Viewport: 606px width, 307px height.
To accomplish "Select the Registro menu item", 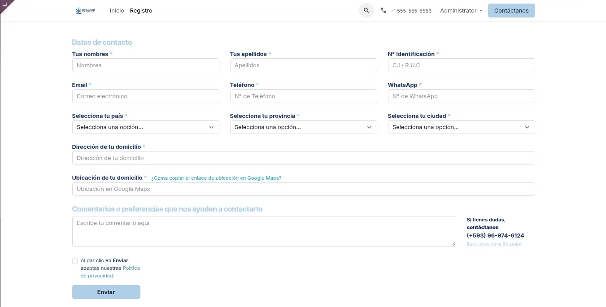I will tap(141, 11).
